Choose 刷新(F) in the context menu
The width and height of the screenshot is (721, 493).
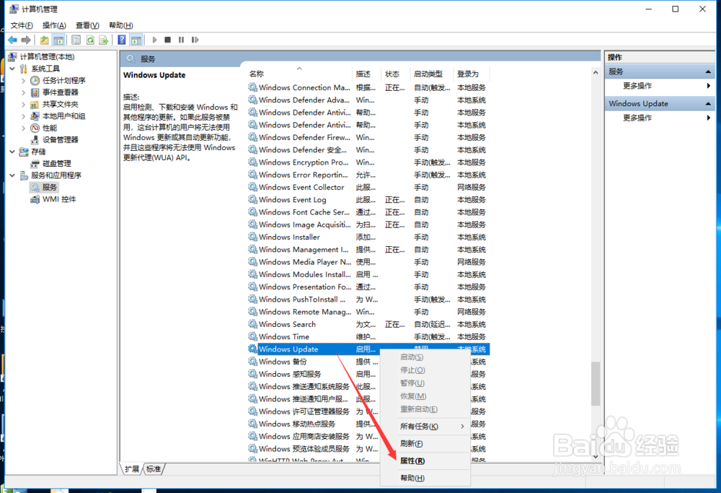click(425, 444)
